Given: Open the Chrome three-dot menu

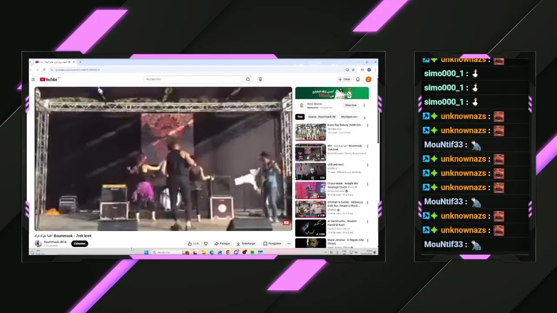Looking at the screenshot, I should click(375, 70).
